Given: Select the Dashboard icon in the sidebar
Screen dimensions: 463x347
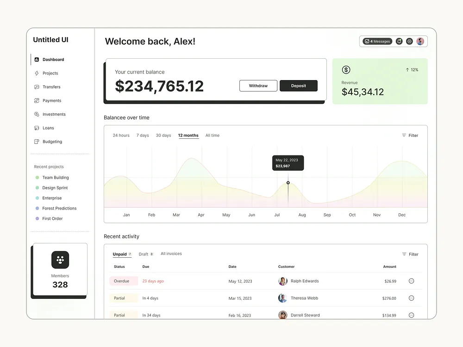Looking at the screenshot, I should click(x=37, y=59).
